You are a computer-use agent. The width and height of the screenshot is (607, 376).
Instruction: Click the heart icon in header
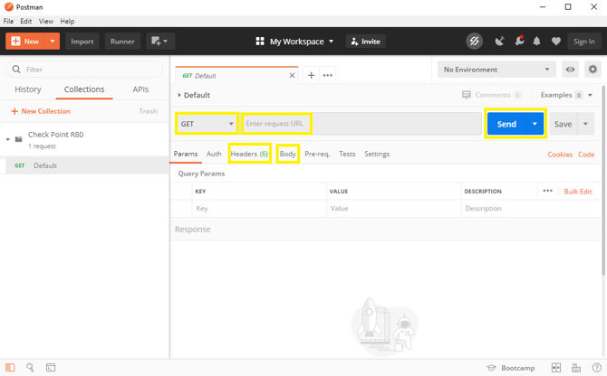click(556, 42)
